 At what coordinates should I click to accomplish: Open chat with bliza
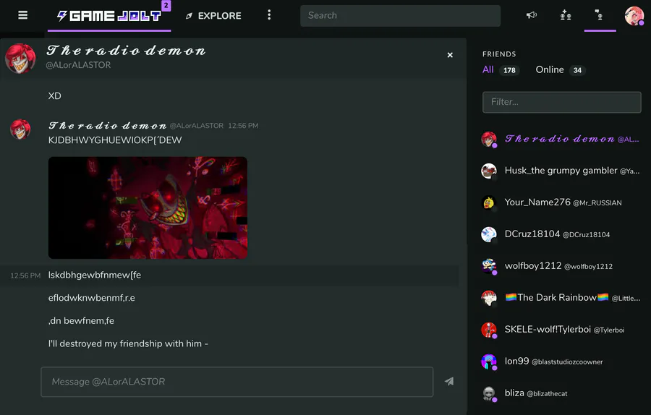click(561, 393)
